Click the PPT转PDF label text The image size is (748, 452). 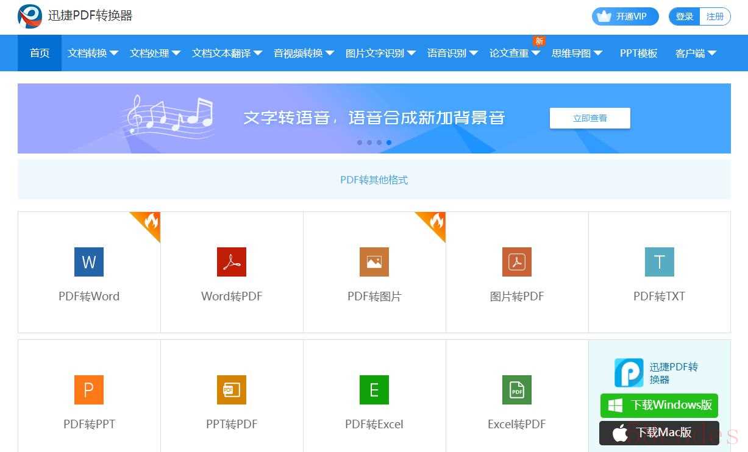tap(232, 425)
